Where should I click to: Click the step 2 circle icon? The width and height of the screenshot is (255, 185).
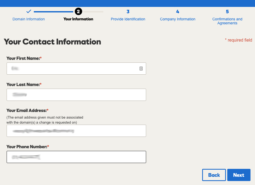coord(78,12)
